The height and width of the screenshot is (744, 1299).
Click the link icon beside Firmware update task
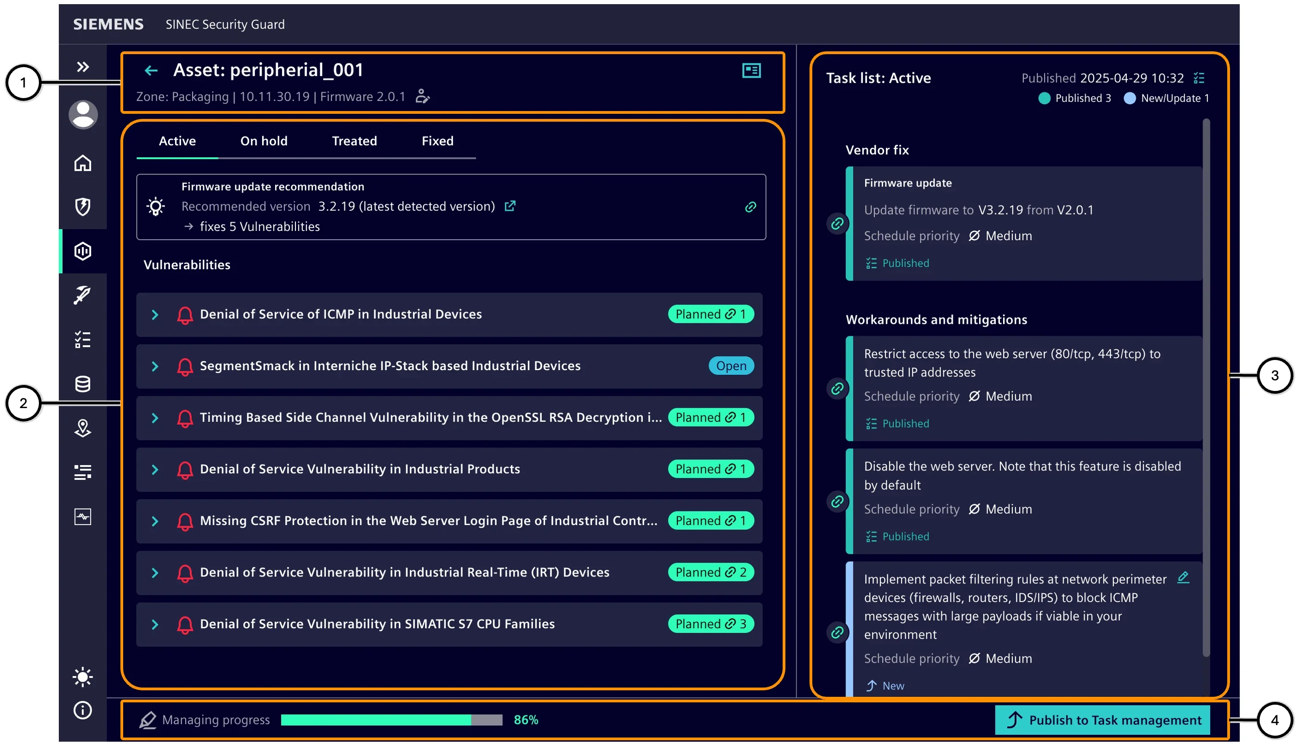tap(837, 223)
